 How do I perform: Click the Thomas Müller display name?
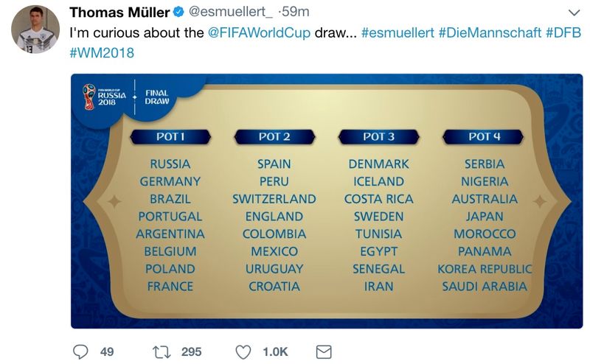(119, 12)
